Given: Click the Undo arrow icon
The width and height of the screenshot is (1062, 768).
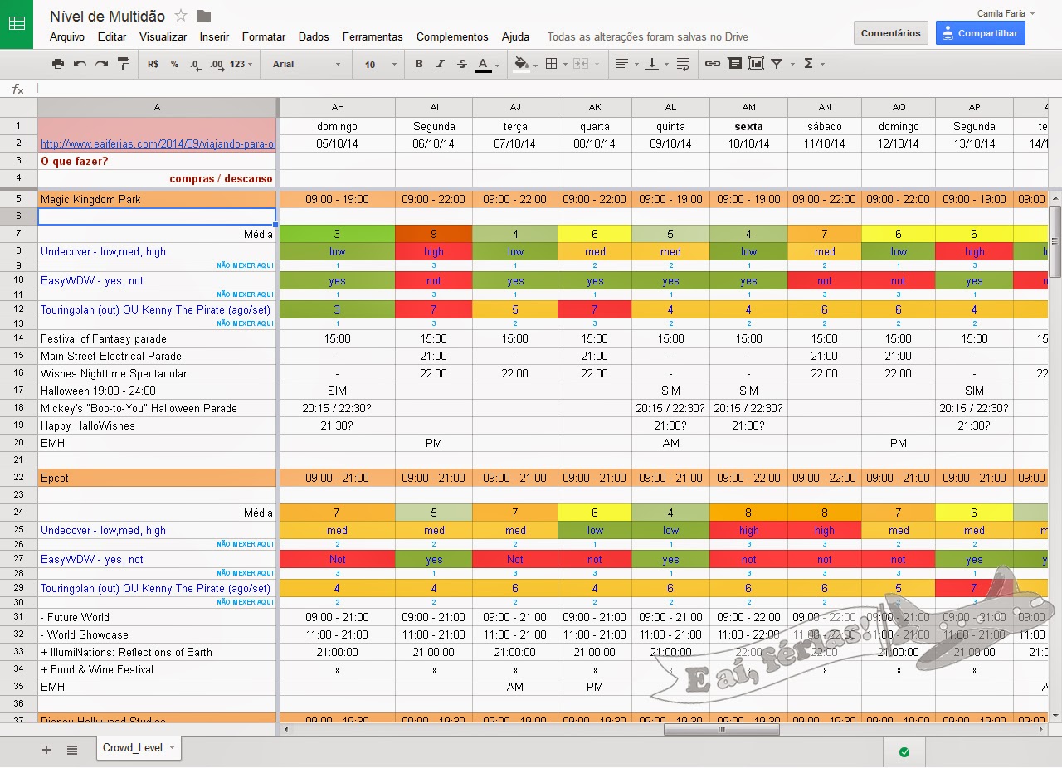Looking at the screenshot, I should click(x=80, y=64).
